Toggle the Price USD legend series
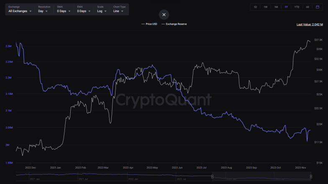The height and width of the screenshot is (184, 328). pos(149,24)
